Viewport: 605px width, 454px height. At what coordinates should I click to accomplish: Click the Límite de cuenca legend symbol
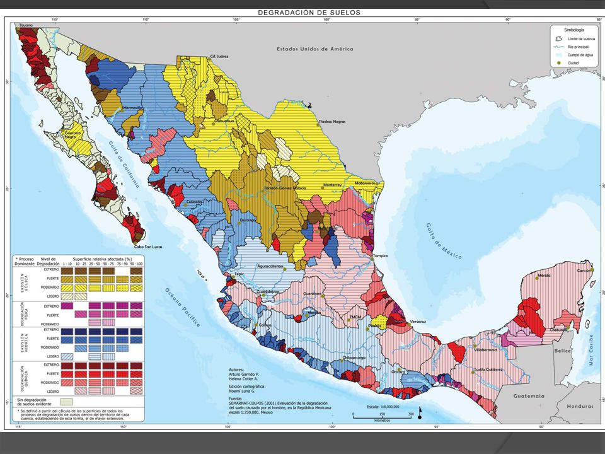click(x=558, y=39)
